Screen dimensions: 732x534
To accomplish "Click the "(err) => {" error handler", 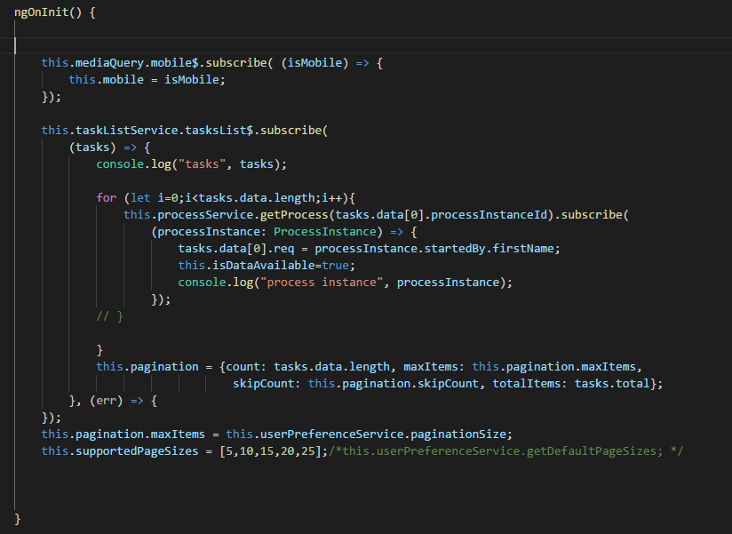I will coord(123,401).
